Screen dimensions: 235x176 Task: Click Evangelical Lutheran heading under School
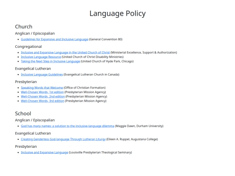coord(33,133)
